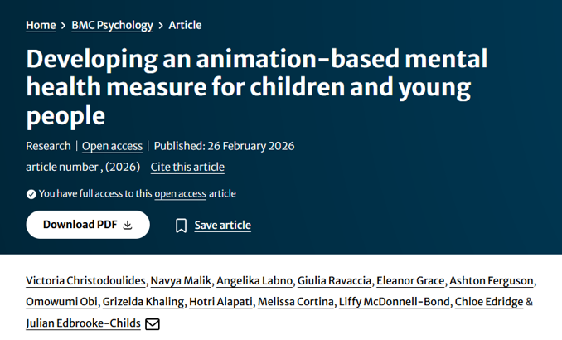Open author Eleanor Grace
The width and height of the screenshot is (562, 340).
[x=409, y=280]
